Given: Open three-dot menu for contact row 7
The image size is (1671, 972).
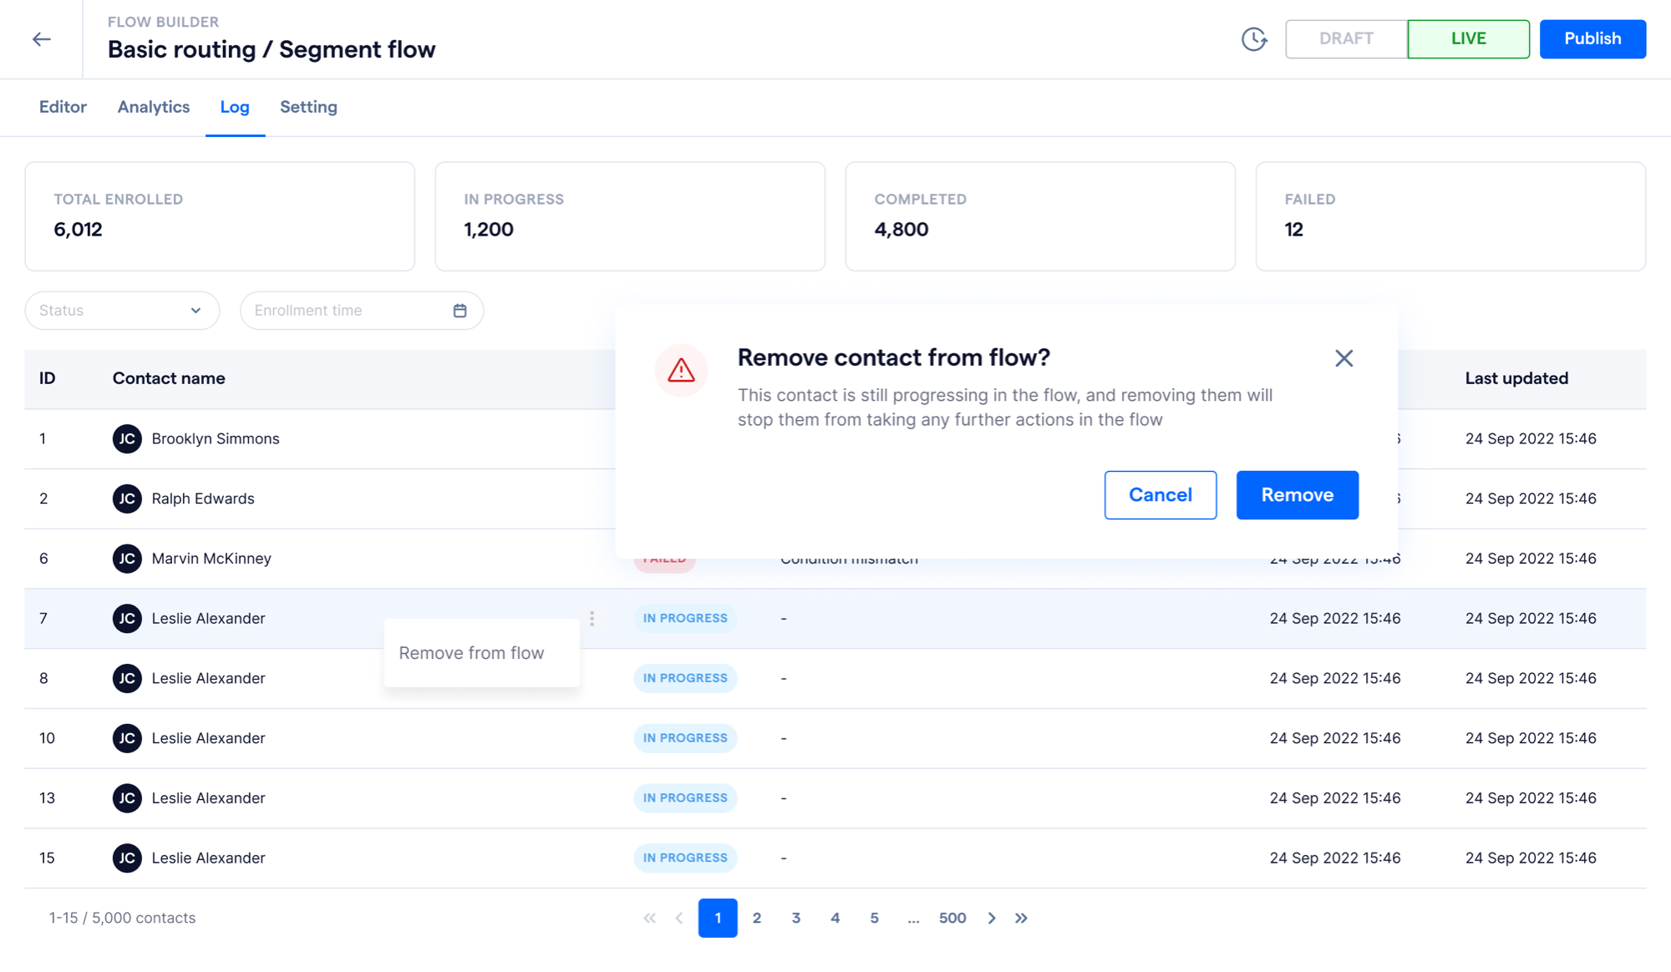Looking at the screenshot, I should (x=592, y=619).
